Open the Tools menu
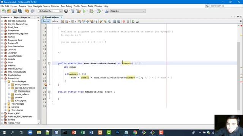Viewport: 243px width, 136px height. click(90, 6)
